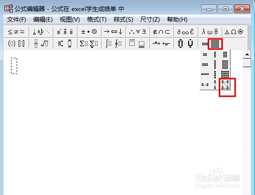Insert a 2×2 matrix template

coord(225,54)
